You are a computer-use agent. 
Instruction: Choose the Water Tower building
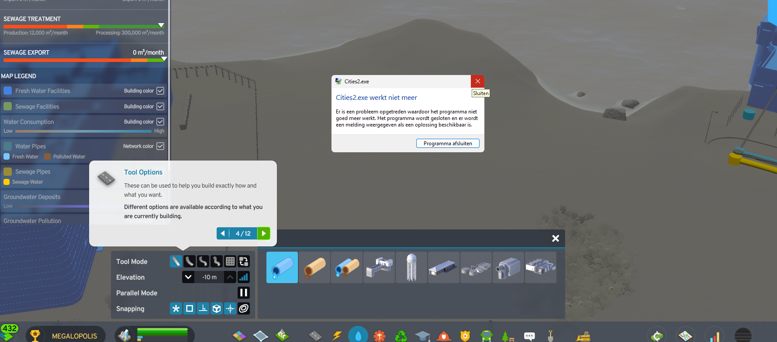click(x=411, y=267)
